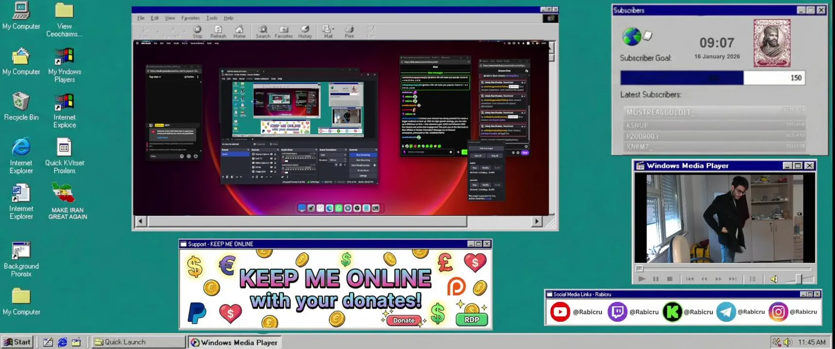Stop playback in Windows Media Player
The height and width of the screenshot is (349, 835).
670,279
